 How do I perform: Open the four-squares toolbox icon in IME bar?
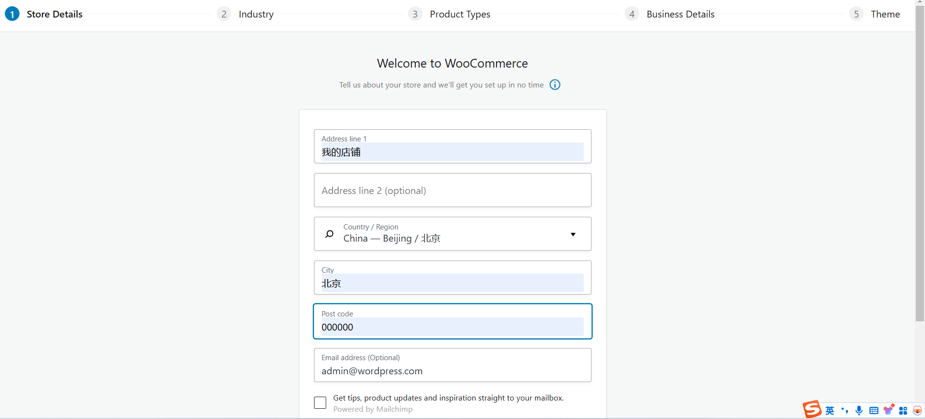point(903,410)
